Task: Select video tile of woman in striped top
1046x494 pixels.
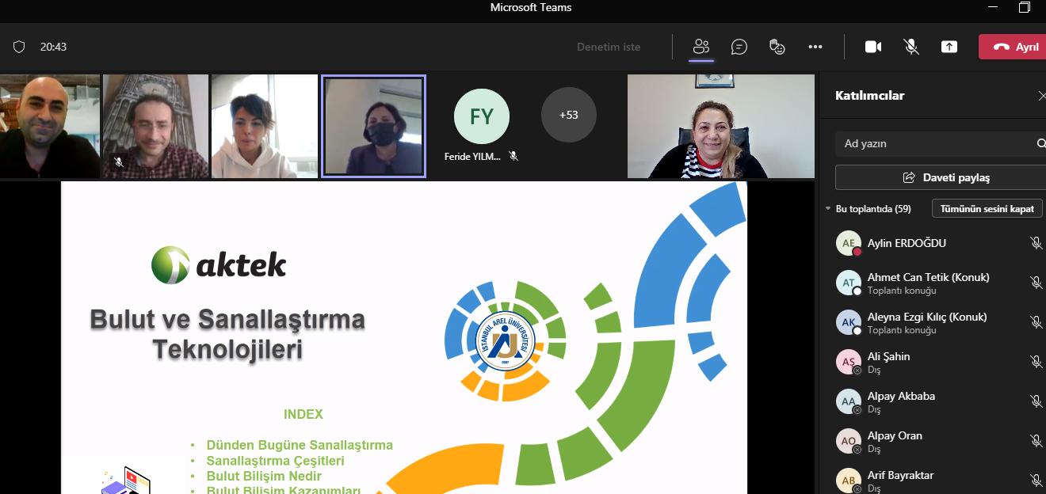Action: click(x=721, y=126)
